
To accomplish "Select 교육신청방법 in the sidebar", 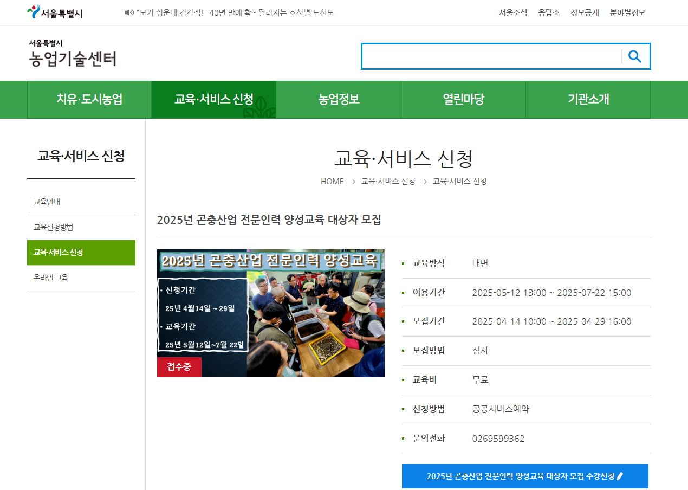I will [x=81, y=228].
